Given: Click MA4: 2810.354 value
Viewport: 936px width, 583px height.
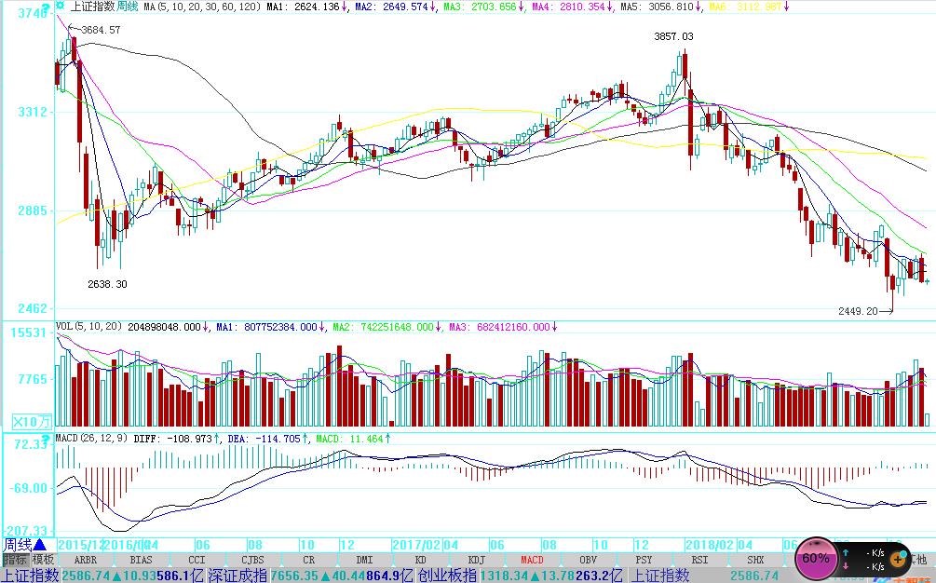Looking at the screenshot, I should coord(568,7).
